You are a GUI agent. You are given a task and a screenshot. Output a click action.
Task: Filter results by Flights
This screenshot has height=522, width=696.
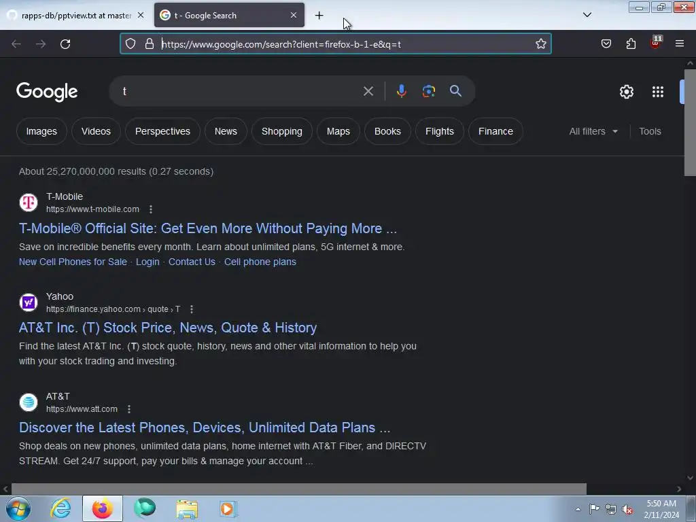point(440,131)
